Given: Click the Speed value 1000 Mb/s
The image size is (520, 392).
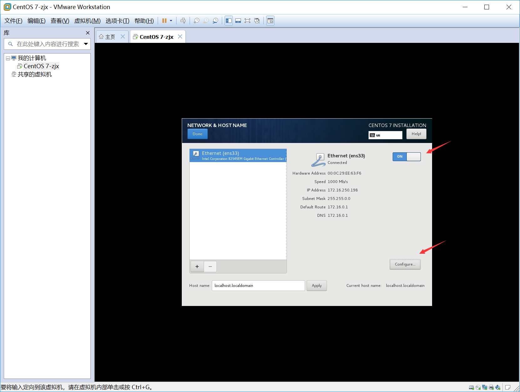Looking at the screenshot, I should tap(338, 182).
